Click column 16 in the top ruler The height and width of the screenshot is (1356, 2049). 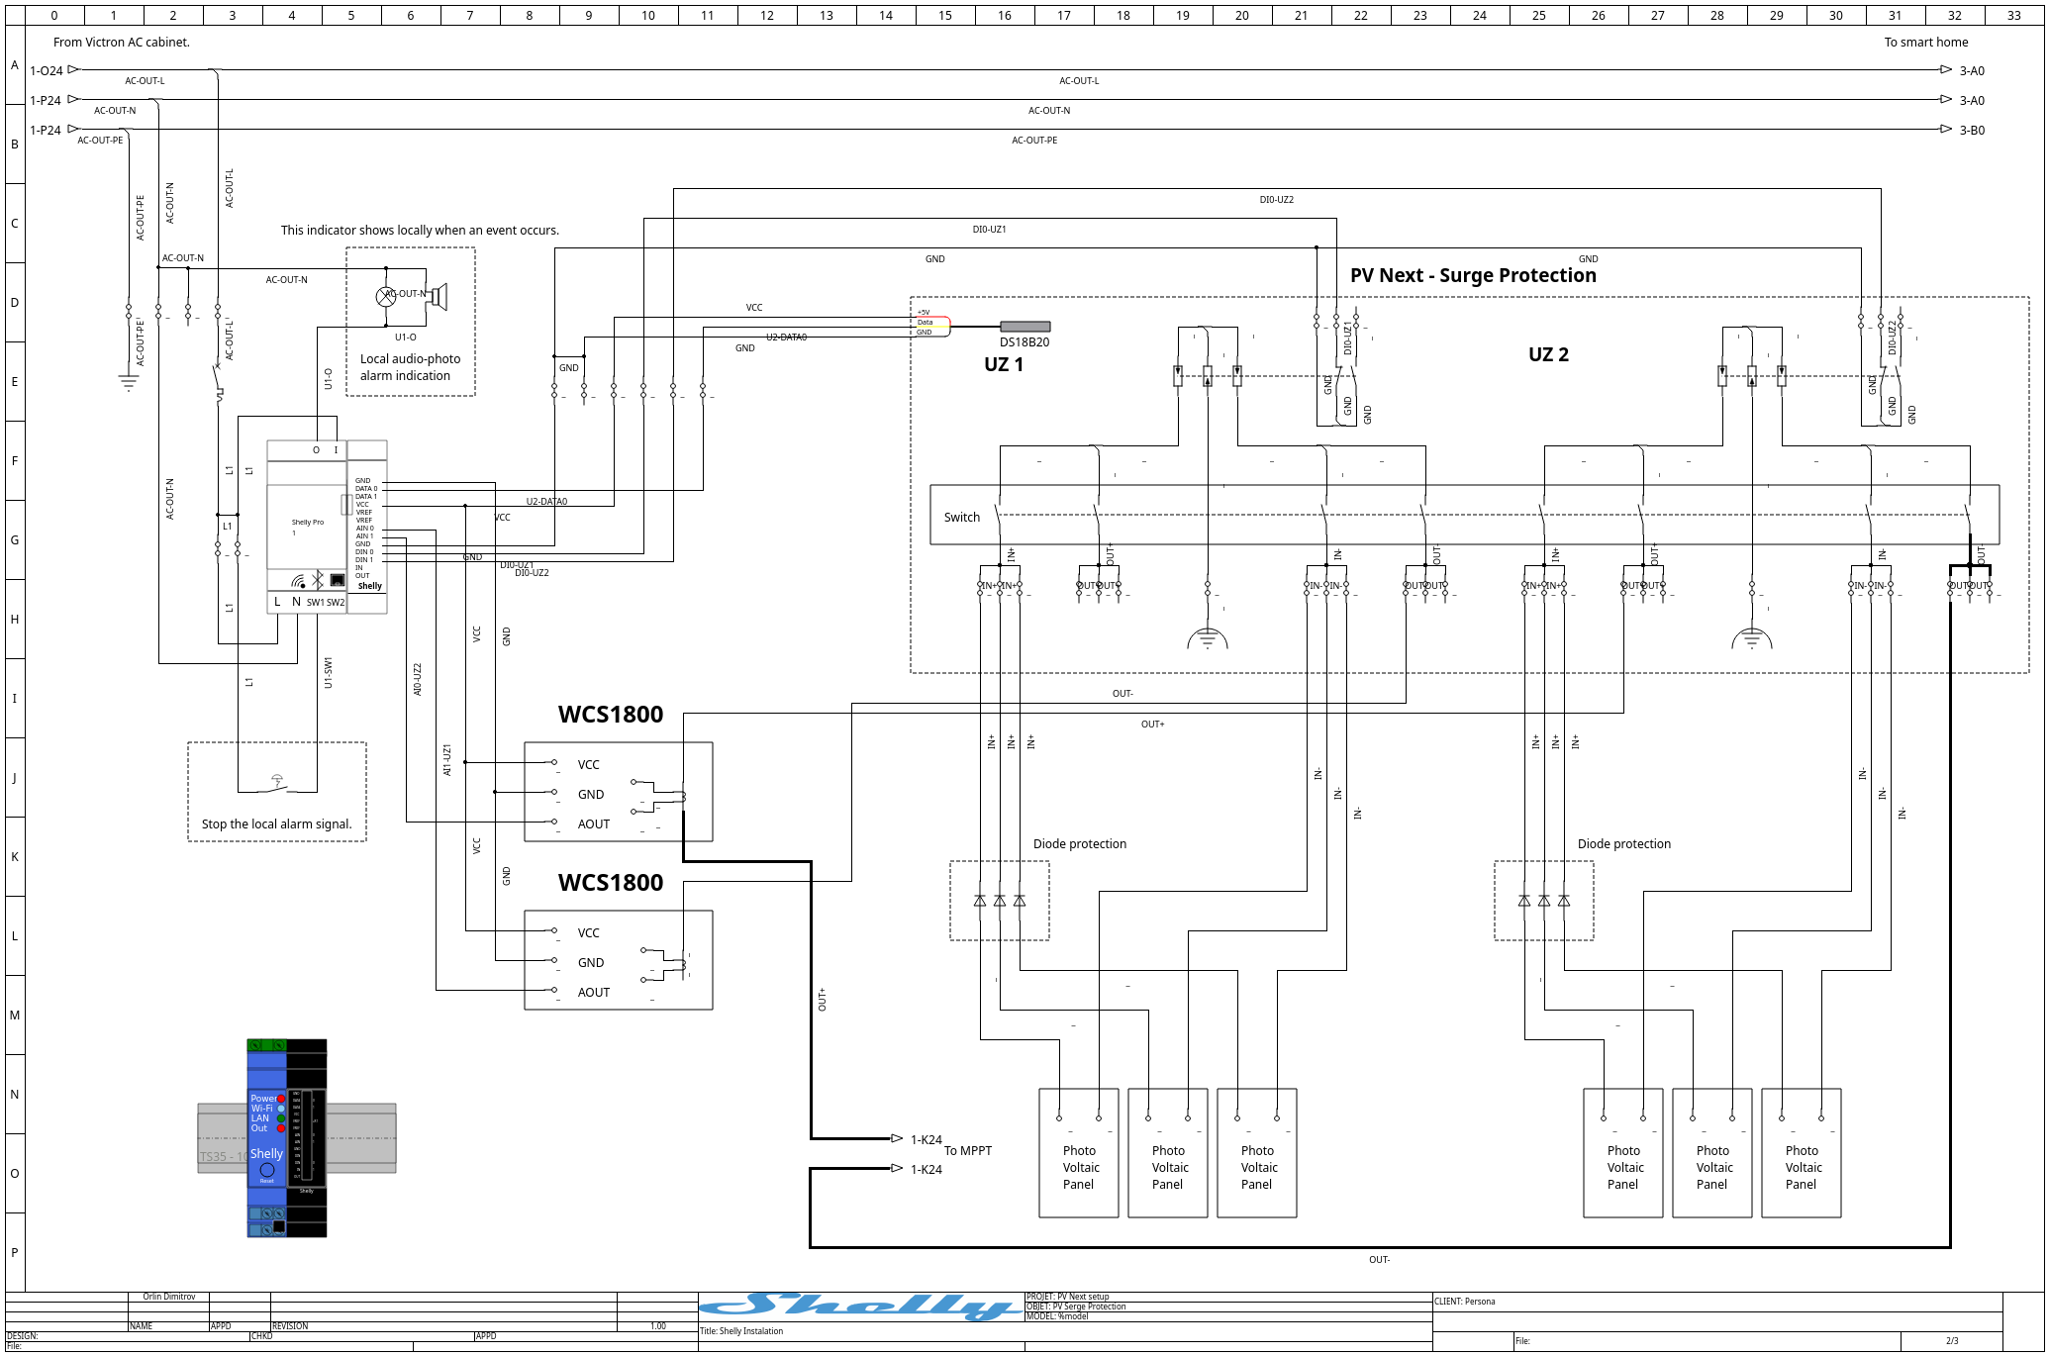[1005, 15]
